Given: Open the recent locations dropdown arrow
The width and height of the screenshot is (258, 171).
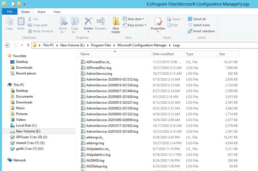Looking at the screenshot, I should pyautogui.click(x=22, y=45).
